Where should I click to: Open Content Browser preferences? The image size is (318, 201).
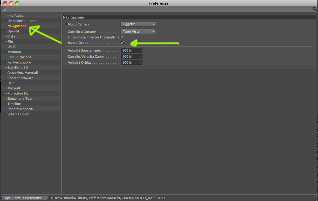(x=20, y=78)
